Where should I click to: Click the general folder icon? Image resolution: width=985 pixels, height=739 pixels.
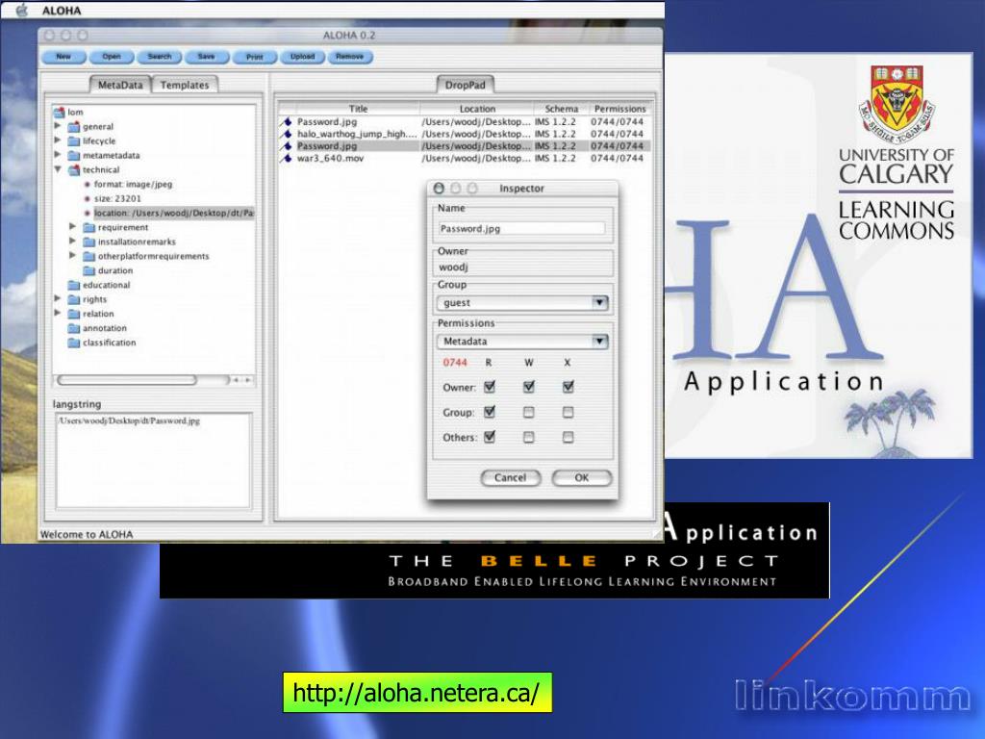click(x=73, y=127)
